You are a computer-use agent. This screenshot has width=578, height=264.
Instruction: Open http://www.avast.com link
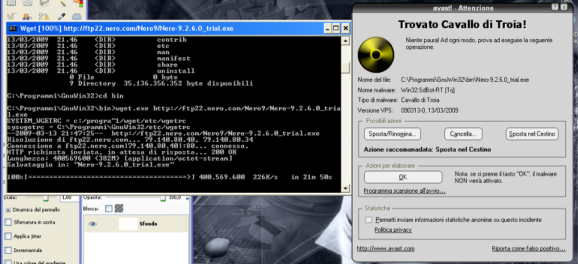[386, 248]
